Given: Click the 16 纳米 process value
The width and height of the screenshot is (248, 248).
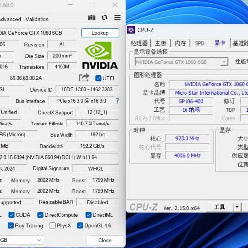Looking at the screenshot, I should click(x=191, y=110).
